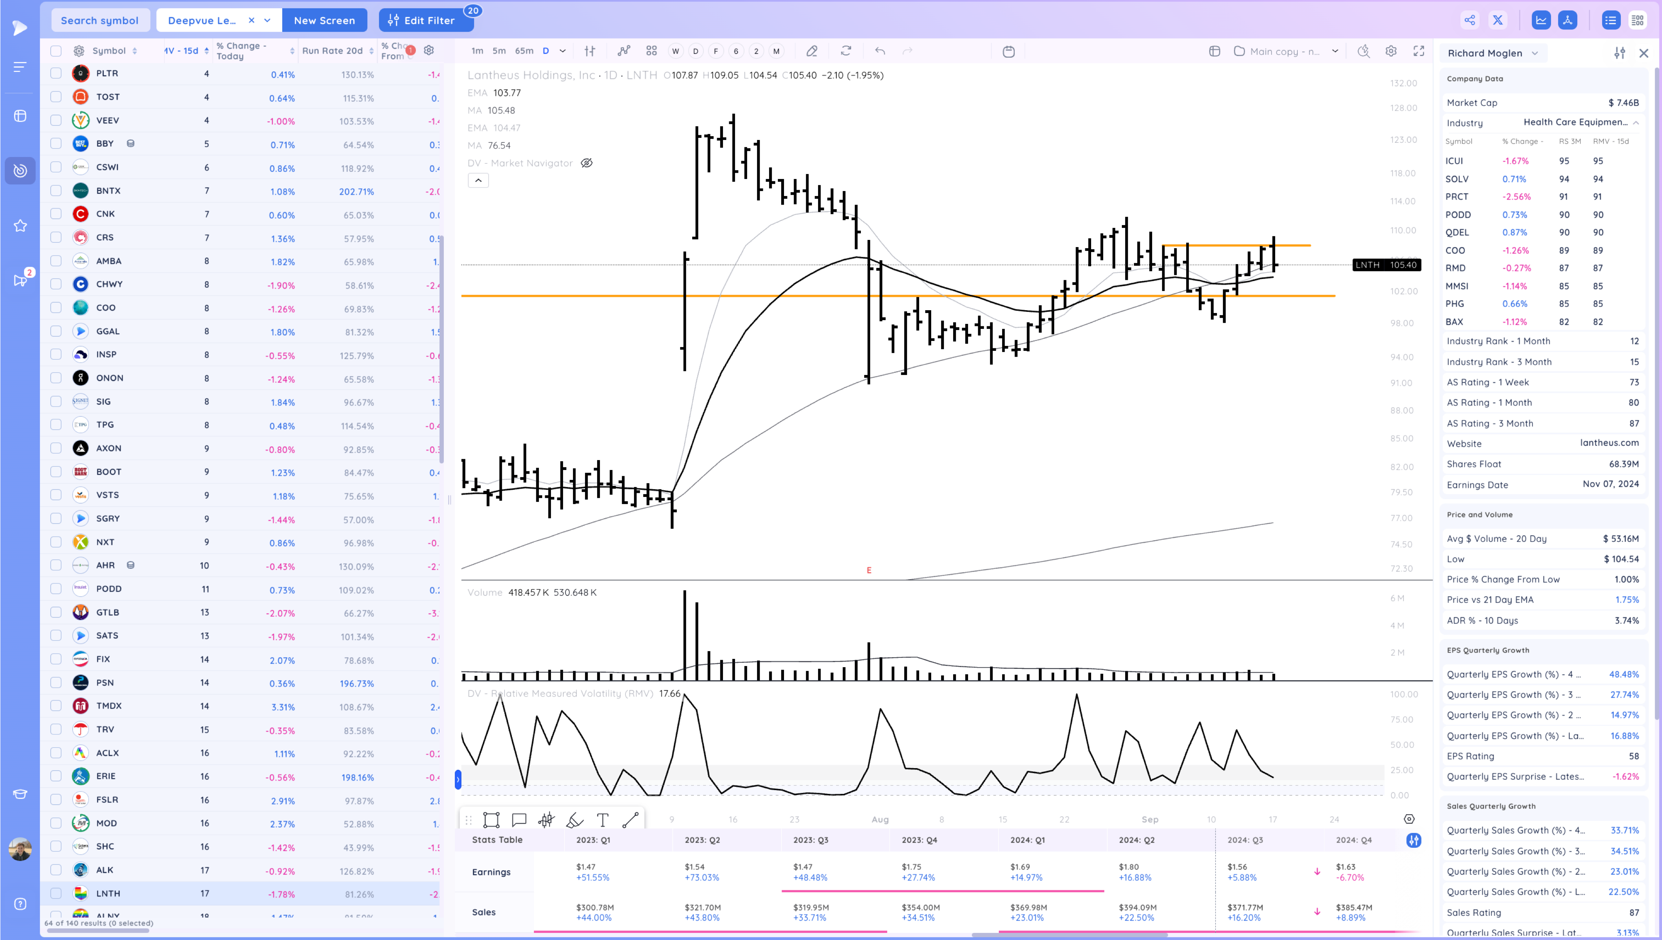This screenshot has width=1662, height=940.
Task: Check the PLTR row checkbox
Action: tap(56, 73)
